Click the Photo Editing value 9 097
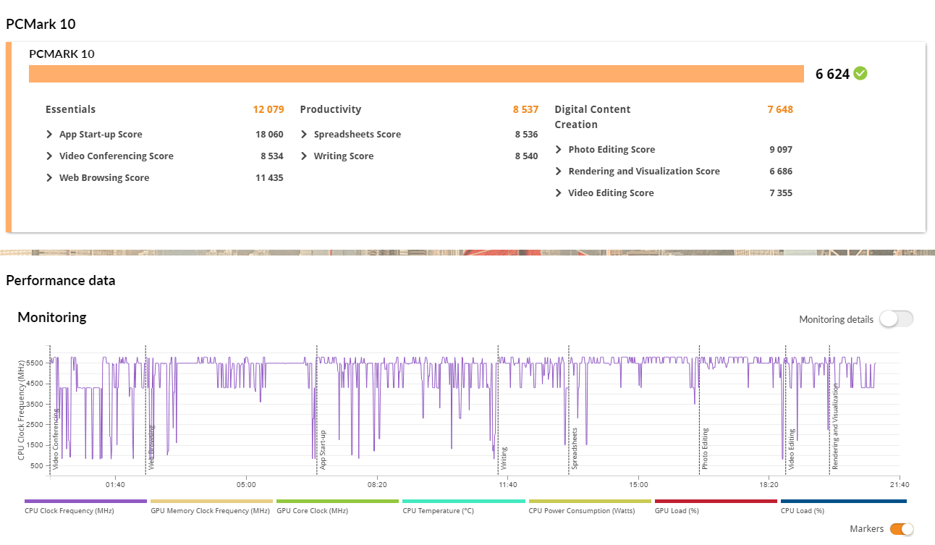Image resolution: width=935 pixels, height=545 pixels. (x=781, y=150)
